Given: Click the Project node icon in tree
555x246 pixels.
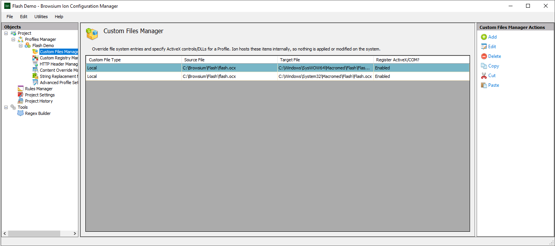Looking at the screenshot, I should tap(13, 33).
